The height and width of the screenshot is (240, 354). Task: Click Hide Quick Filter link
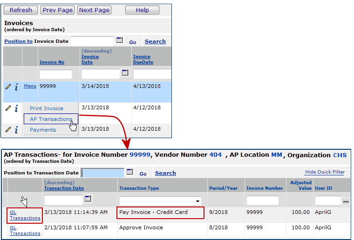coord(325,172)
